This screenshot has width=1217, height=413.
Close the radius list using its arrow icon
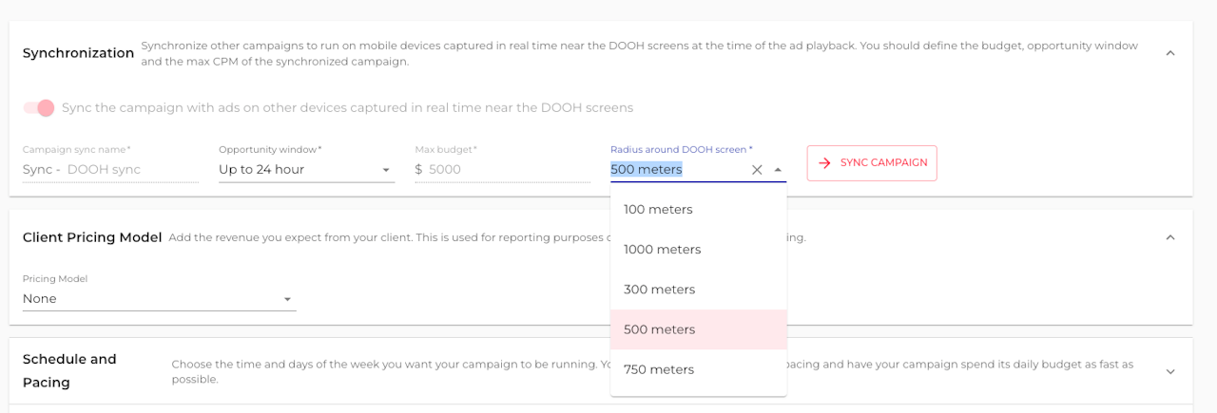click(778, 170)
